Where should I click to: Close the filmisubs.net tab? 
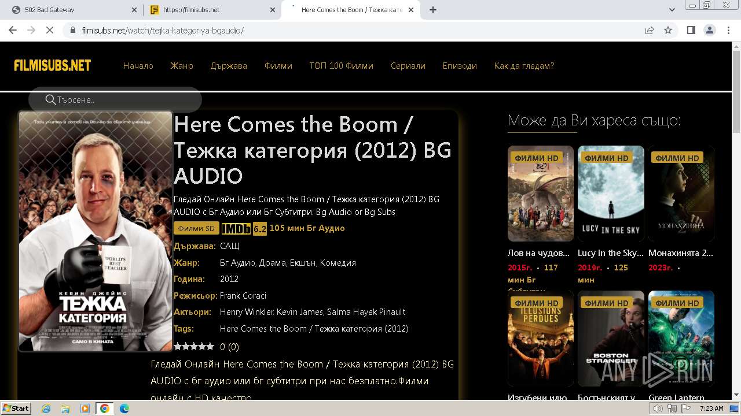272,10
